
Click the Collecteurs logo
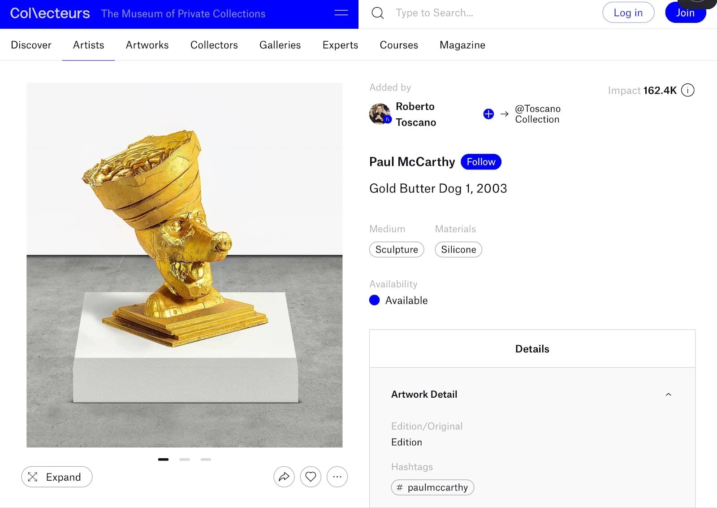point(50,13)
